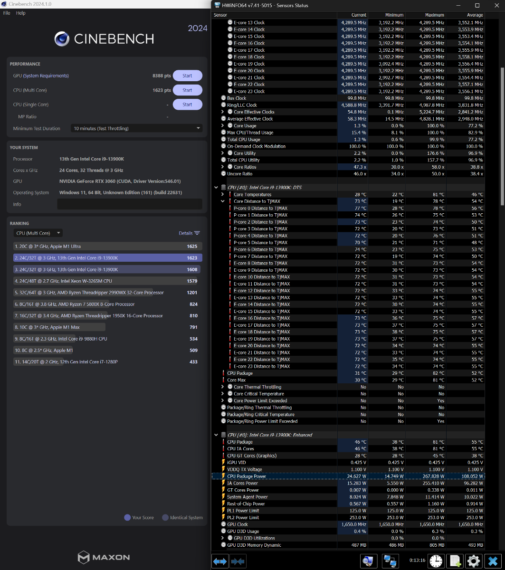
Task: Click the Total CPU Usage sensor icon
Action: pos(223,140)
